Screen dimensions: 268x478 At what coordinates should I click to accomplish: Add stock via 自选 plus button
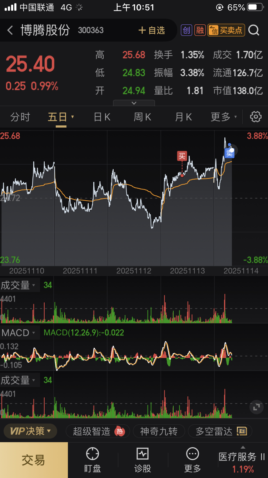152,30
